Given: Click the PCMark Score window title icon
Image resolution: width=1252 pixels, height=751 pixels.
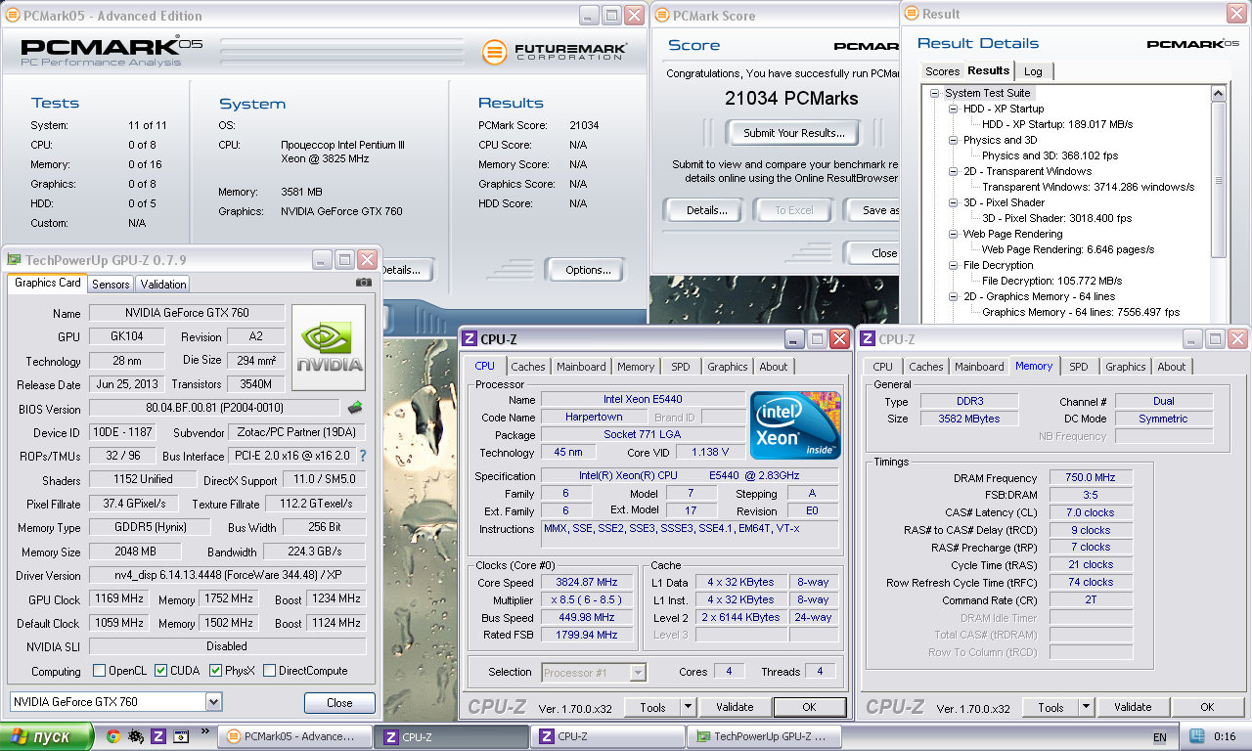Looking at the screenshot, I should [662, 16].
